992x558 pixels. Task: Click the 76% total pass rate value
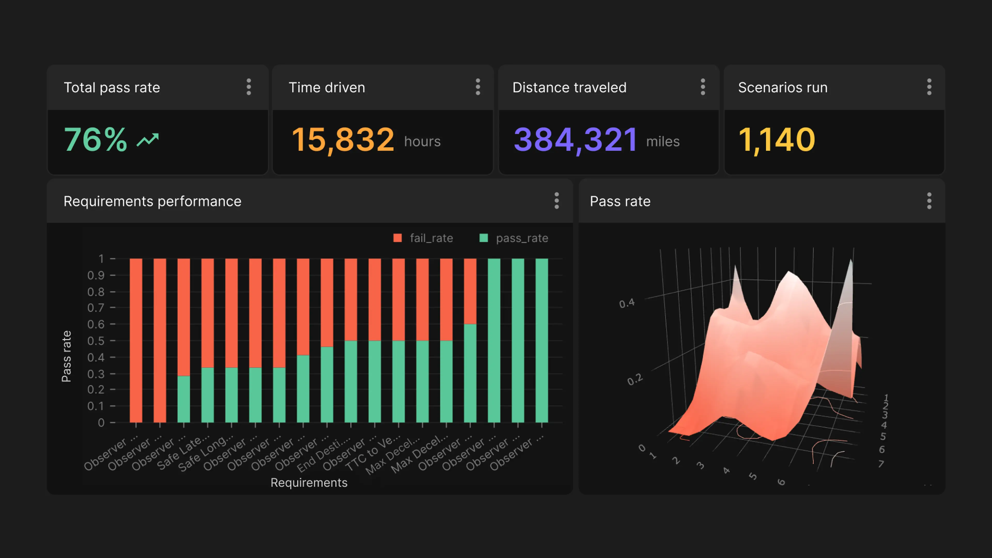coord(96,139)
